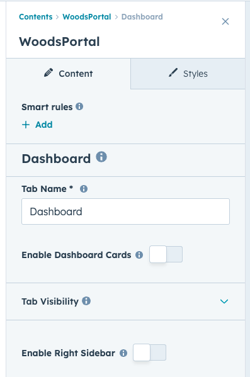Viewport: 250px width, 377px height.
Task: Open the WoodsPortal breadcrumb link
Action: coord(87,17)
